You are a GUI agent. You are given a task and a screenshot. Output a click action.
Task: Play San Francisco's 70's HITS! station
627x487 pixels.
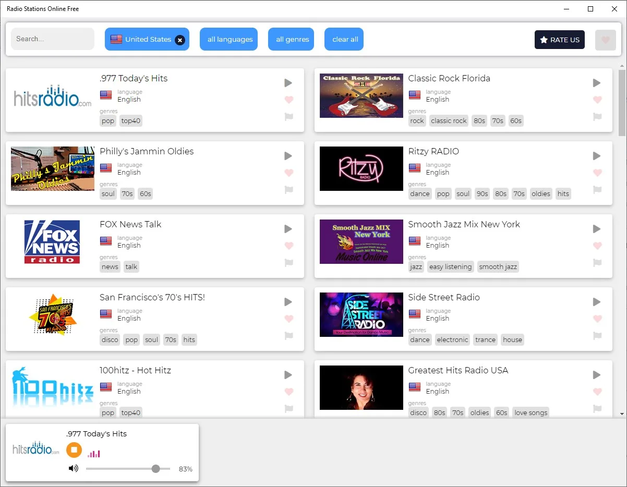pyautogui.click(x=288, y=302)
